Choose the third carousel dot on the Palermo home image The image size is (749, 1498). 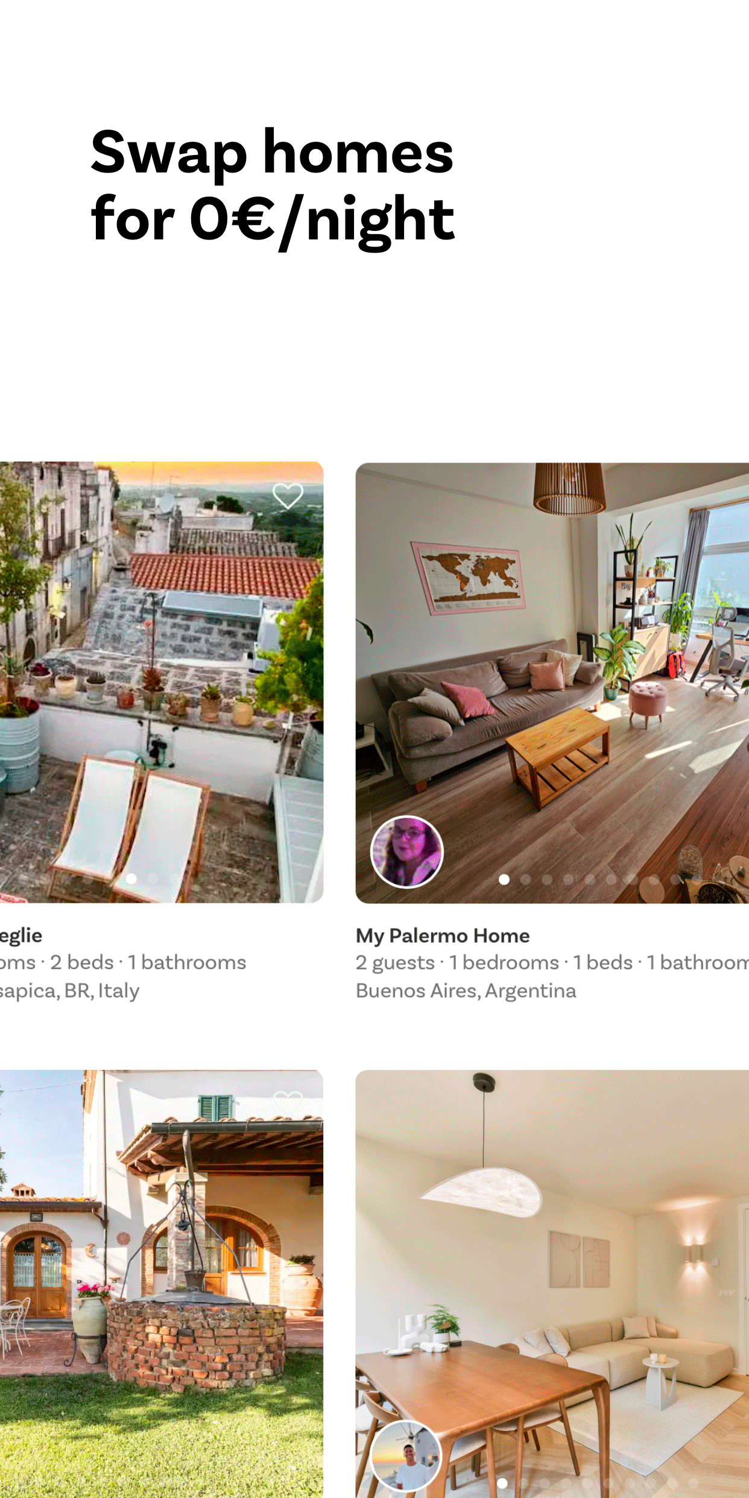pyautogui.click(x=547, y=879)
